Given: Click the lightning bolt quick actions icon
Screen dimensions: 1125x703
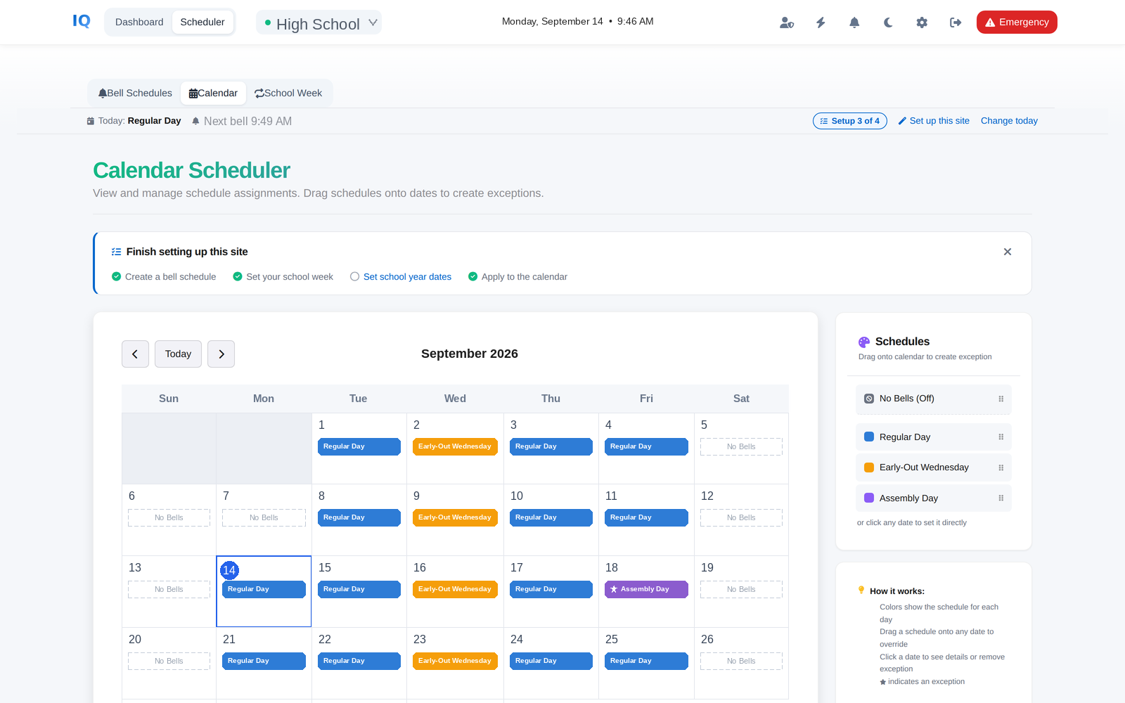Looking at the screenshot, I should pyautogui.click(x=821, y=22).
